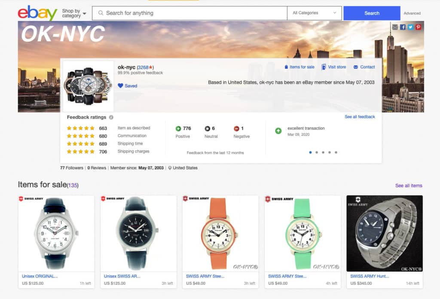Screen dimensions: 440x299
Task: Click the Contact seller link
Action: pyautogui.click(x=364, y=67)
